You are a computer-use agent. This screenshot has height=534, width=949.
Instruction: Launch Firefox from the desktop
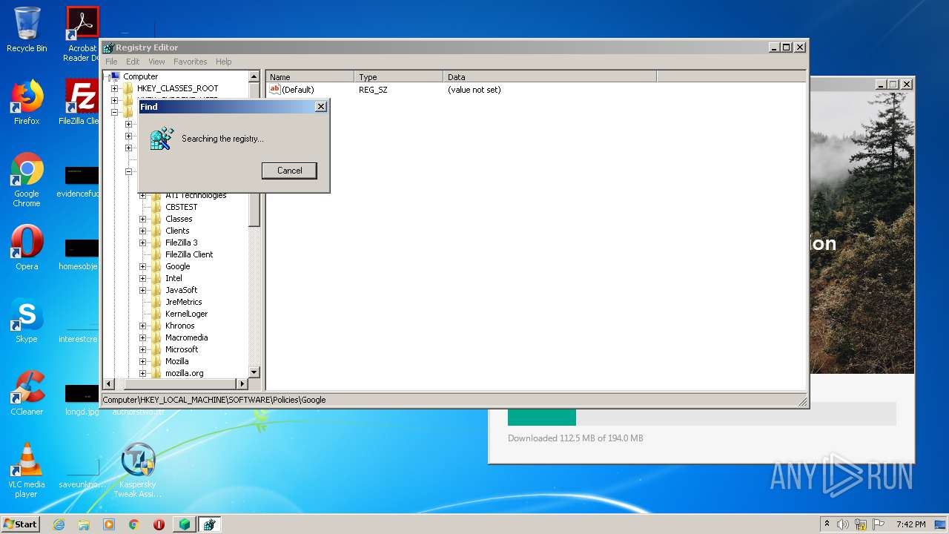(x=27, y=102)
